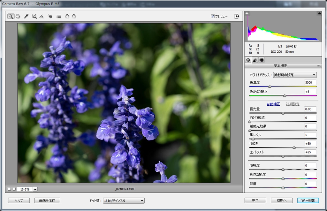
Task: Click the 自動補正 auto link
Action: pos(273,104)
